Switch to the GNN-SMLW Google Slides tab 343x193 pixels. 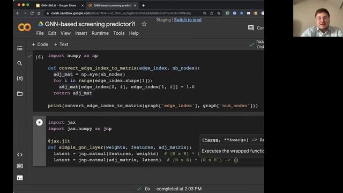click(x=58, y=5)
